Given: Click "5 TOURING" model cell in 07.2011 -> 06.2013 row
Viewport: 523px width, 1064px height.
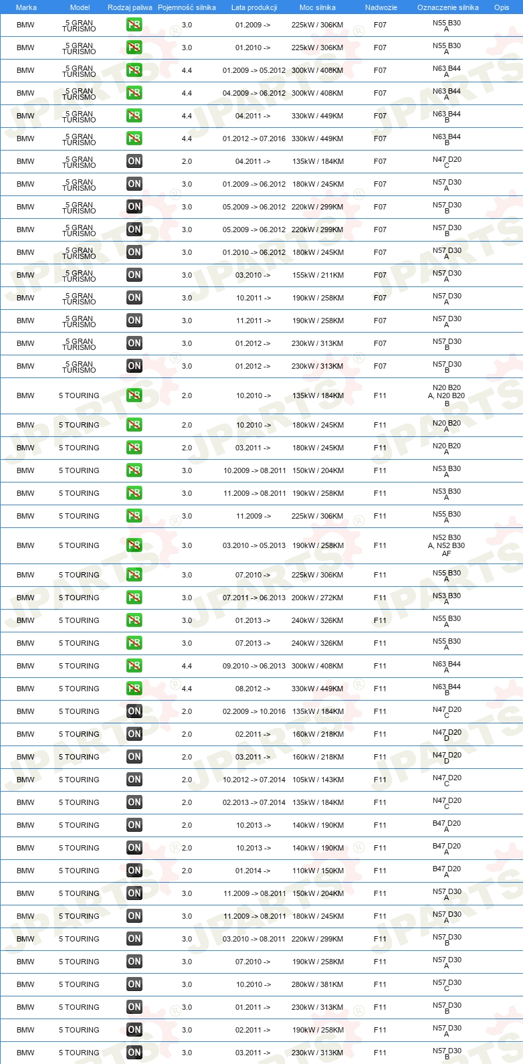Looking at the screenshot, I should tap(79, 598).
